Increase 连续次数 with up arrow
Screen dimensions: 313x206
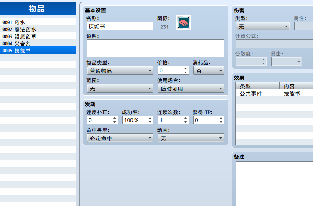tap(186, 118)
